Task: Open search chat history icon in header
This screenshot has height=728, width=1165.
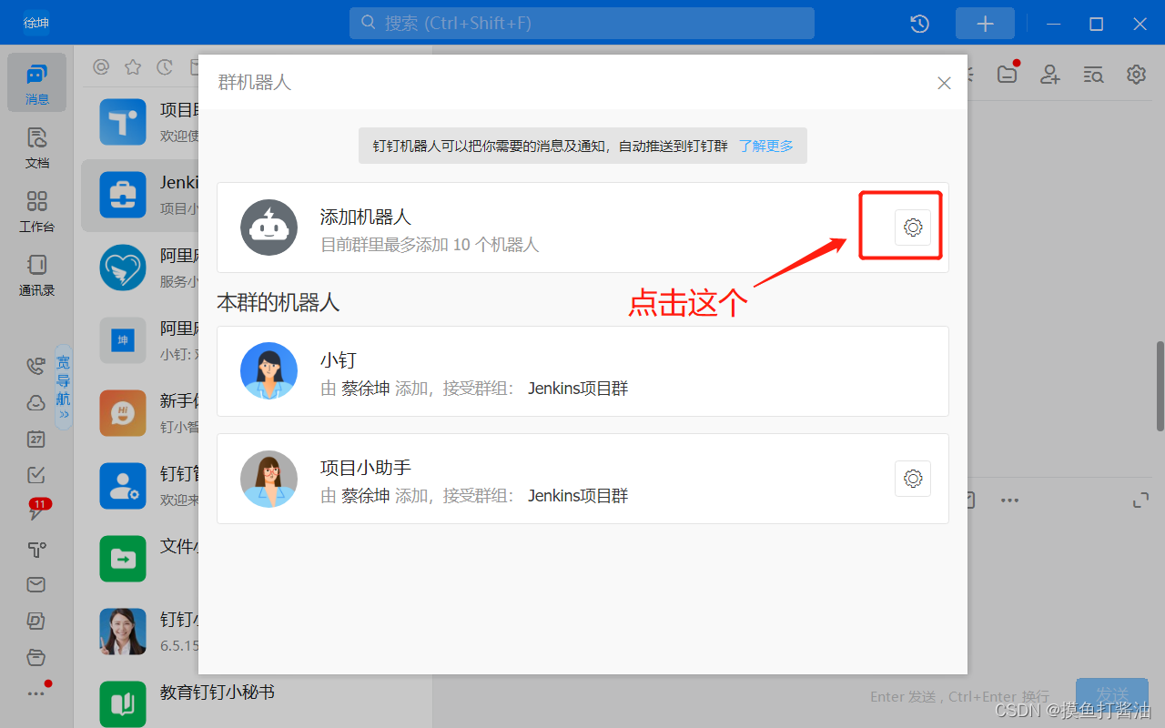Action: 1094,75
